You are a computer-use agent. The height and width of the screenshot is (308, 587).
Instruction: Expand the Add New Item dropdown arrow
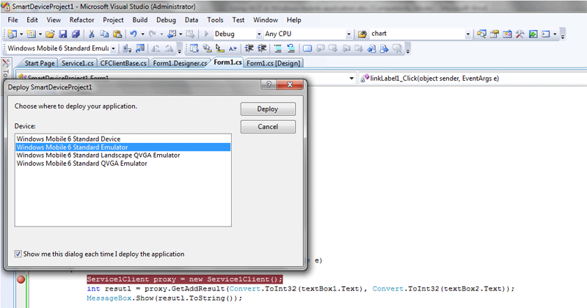pyautogui.click(x=40, y=34)
